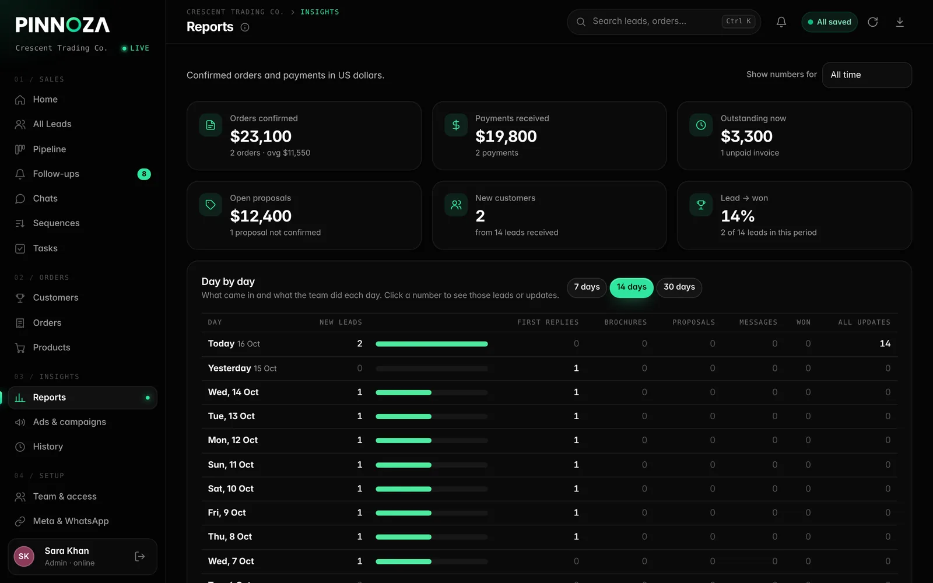Click Yesterday's first replies count of 1
The image size is (933, 583).
(x=576, y=368)
